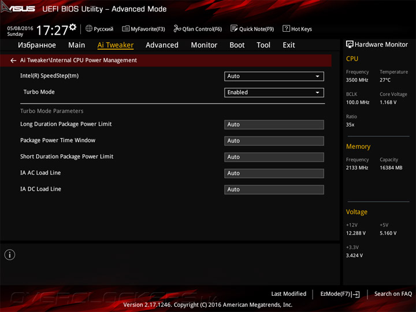
Task: Switch to the Advanced tab
Action: click(x=162, y=45)
